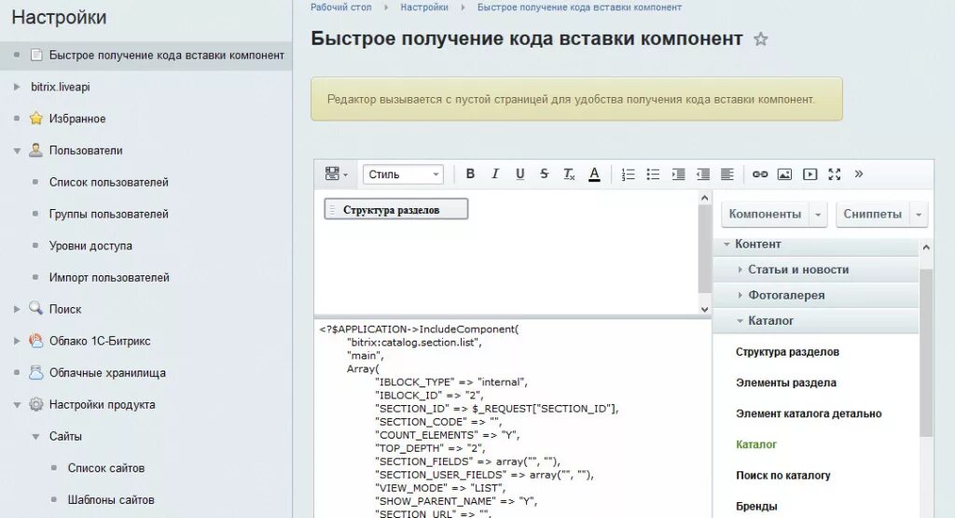Clear text formatting with Tx icon
Screen dimensions: 955x518
pyautogui.click(x=569, y=175)
